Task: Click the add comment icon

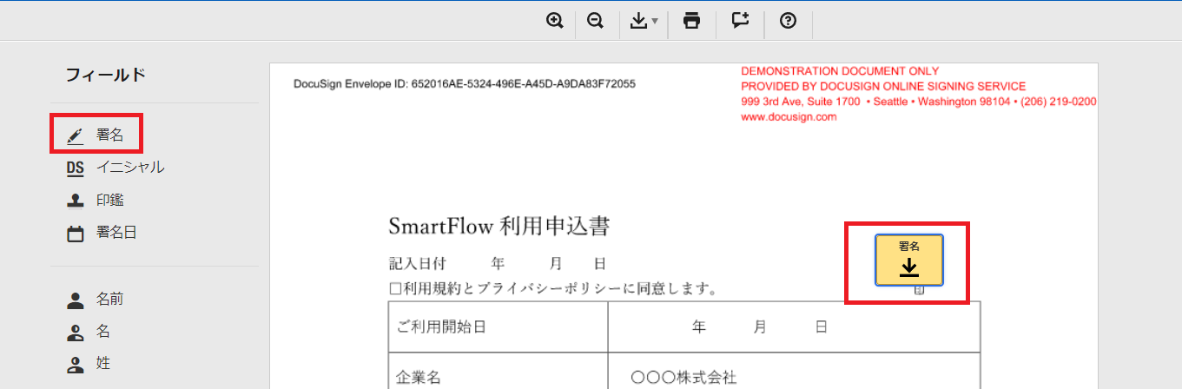Action: coord(740,21)
